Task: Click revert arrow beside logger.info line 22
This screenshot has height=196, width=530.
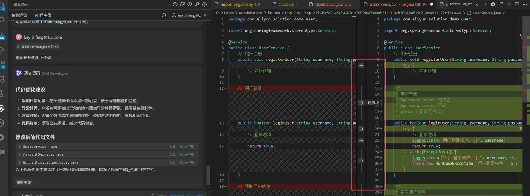Action: [361, 140]
